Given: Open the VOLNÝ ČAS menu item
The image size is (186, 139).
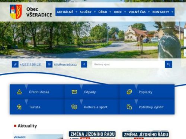Looking at the screenshot, I should [x=137, y=12].
